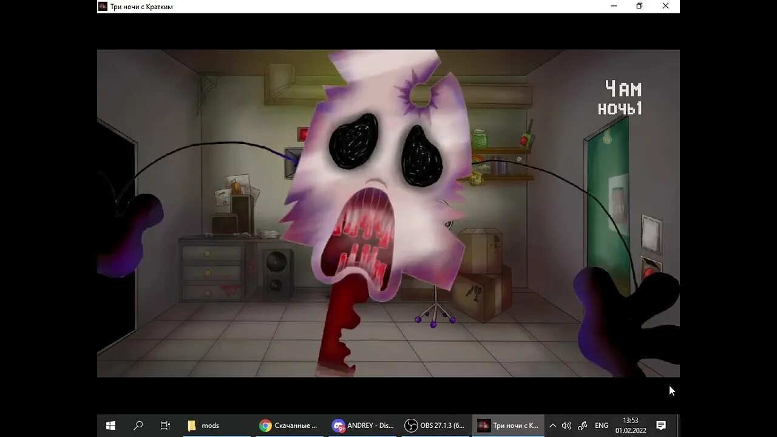
Task: Change ENG input language
Action: (x=602, y=425)
